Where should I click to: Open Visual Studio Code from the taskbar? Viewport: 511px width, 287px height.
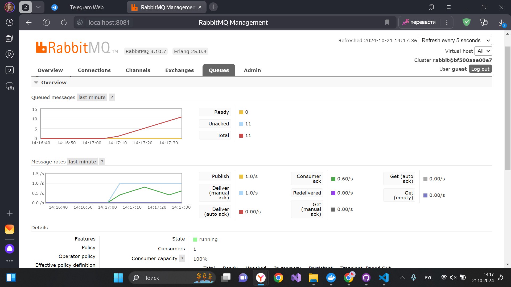pos(384,278)
